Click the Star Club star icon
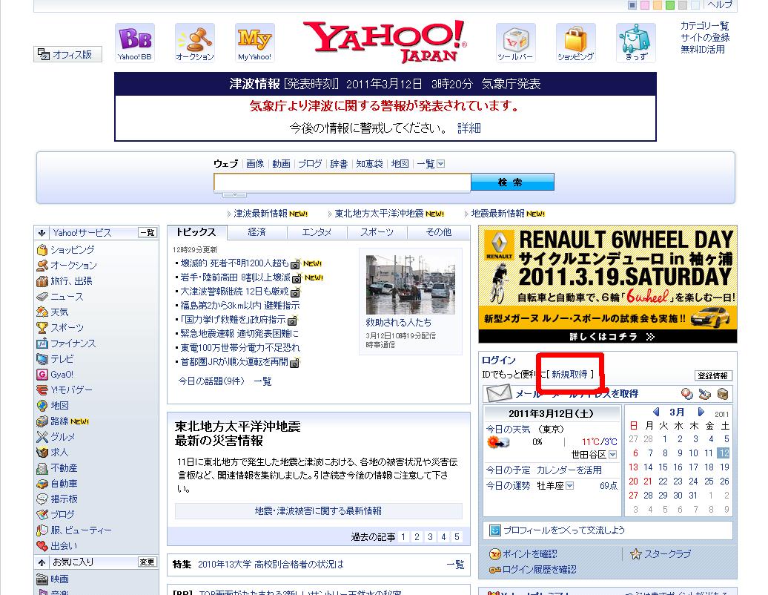Screen dimensions: 768x595 [636, 554]
